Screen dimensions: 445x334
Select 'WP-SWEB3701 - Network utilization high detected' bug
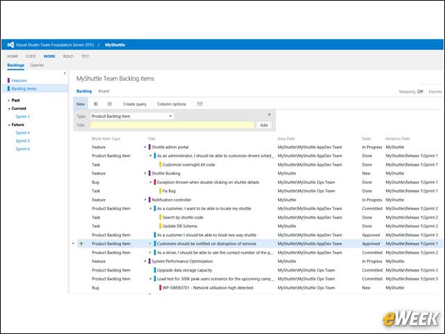point(208,287)
